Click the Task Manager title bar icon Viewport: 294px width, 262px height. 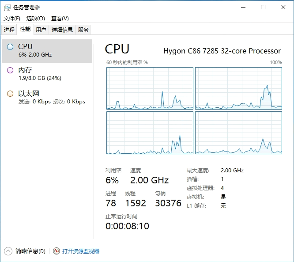[8, 7]
